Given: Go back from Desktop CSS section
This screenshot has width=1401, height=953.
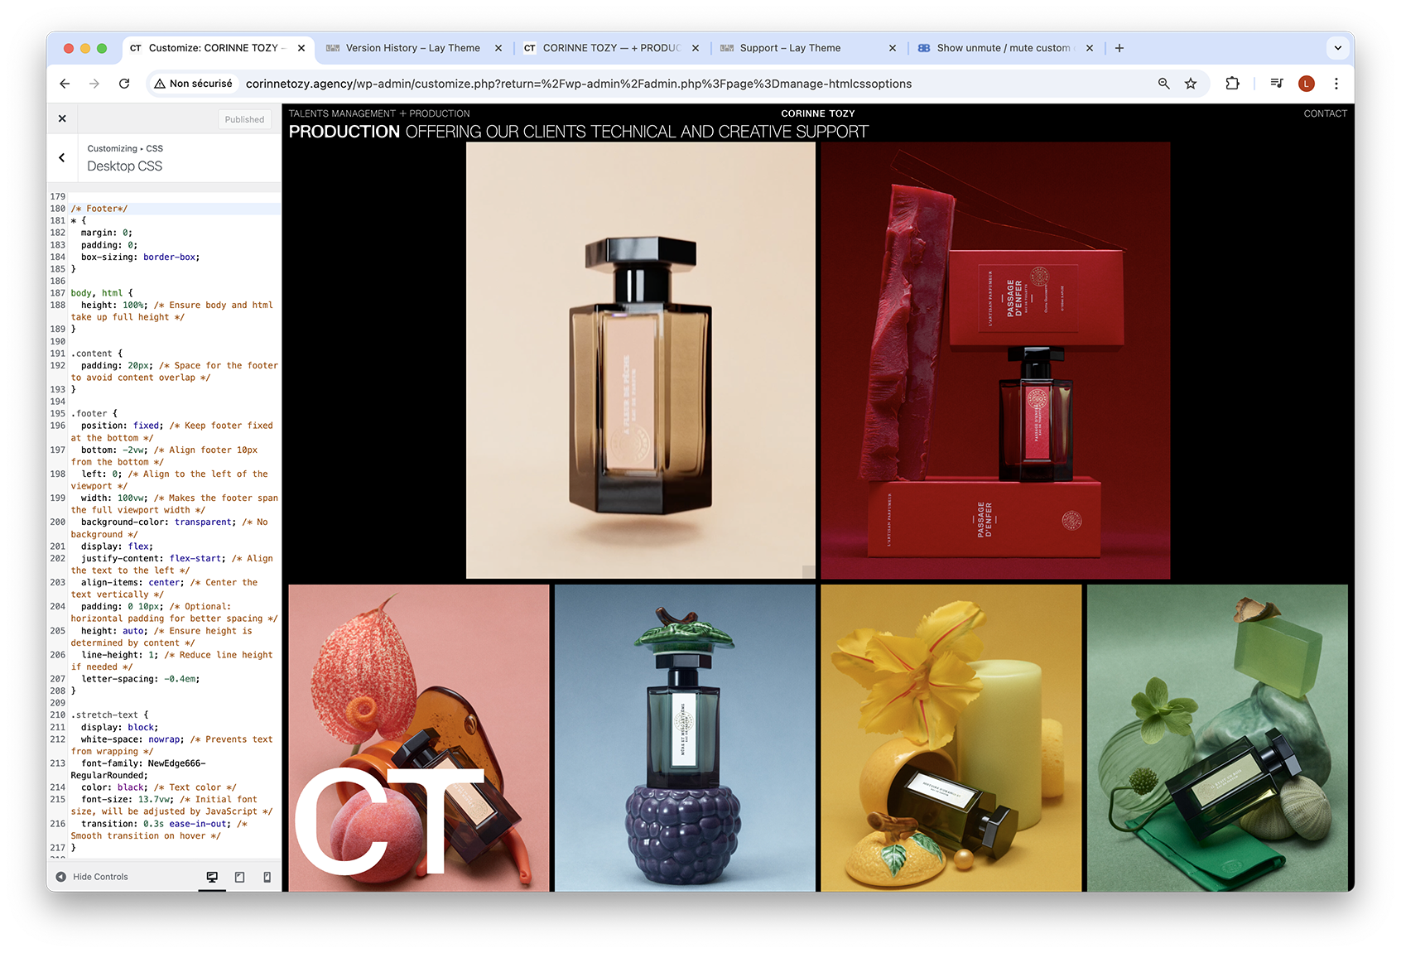Looking at the screenshot, I should 62,157.
